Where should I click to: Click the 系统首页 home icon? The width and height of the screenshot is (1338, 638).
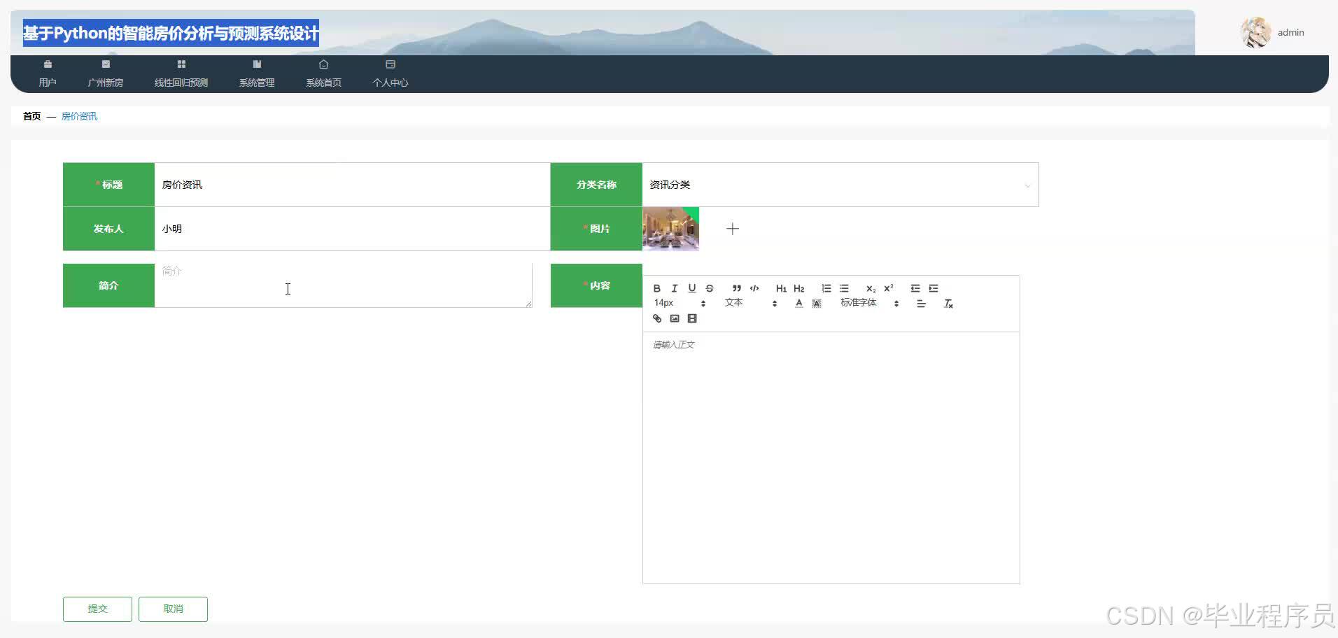pos(323,64)
